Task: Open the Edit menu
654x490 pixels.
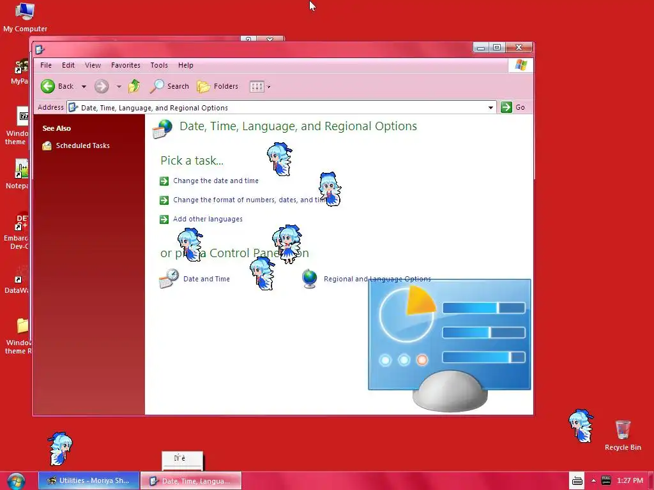Action: 68,65
